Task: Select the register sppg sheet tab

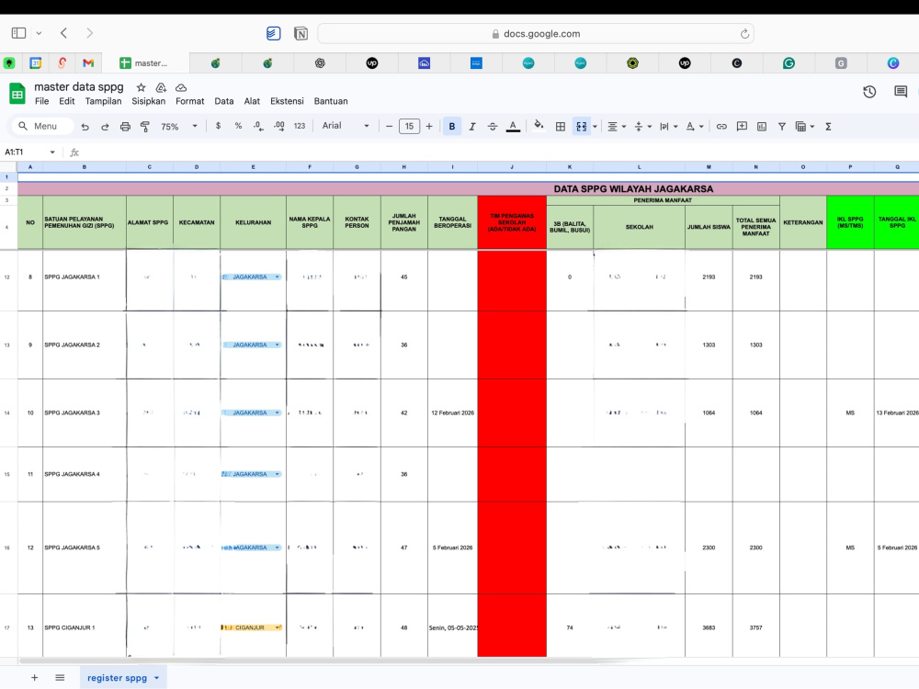Action: click(118, 678)
